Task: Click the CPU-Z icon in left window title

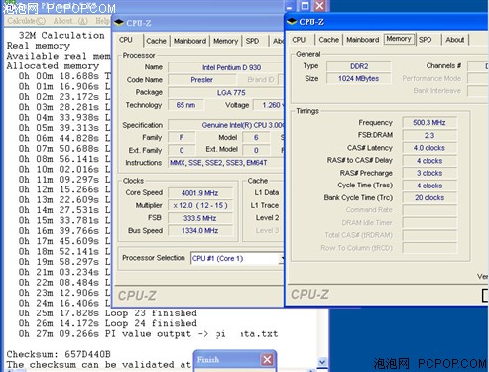Action: click(119, 23)
